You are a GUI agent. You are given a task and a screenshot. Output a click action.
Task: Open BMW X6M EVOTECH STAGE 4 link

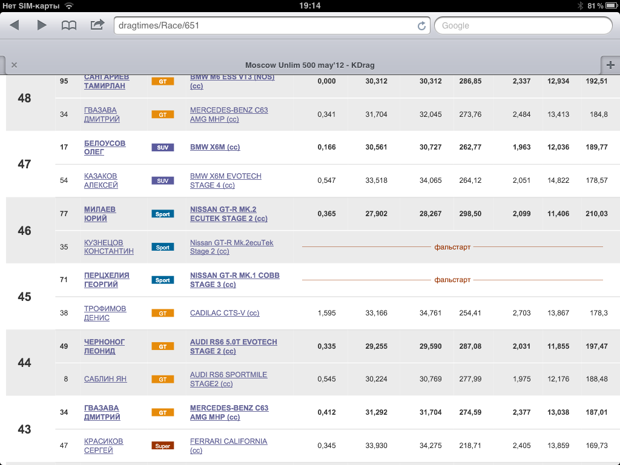[226, 180]
